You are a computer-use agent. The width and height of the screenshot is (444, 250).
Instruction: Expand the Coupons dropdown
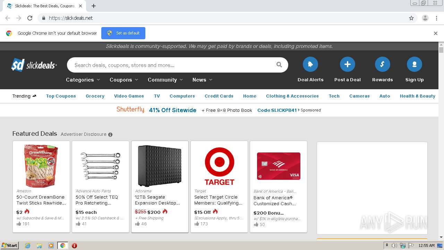click(x=124, y=80)
